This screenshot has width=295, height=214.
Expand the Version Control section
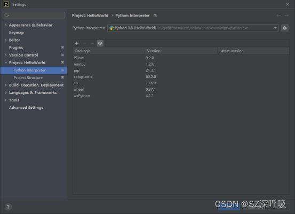6,55
